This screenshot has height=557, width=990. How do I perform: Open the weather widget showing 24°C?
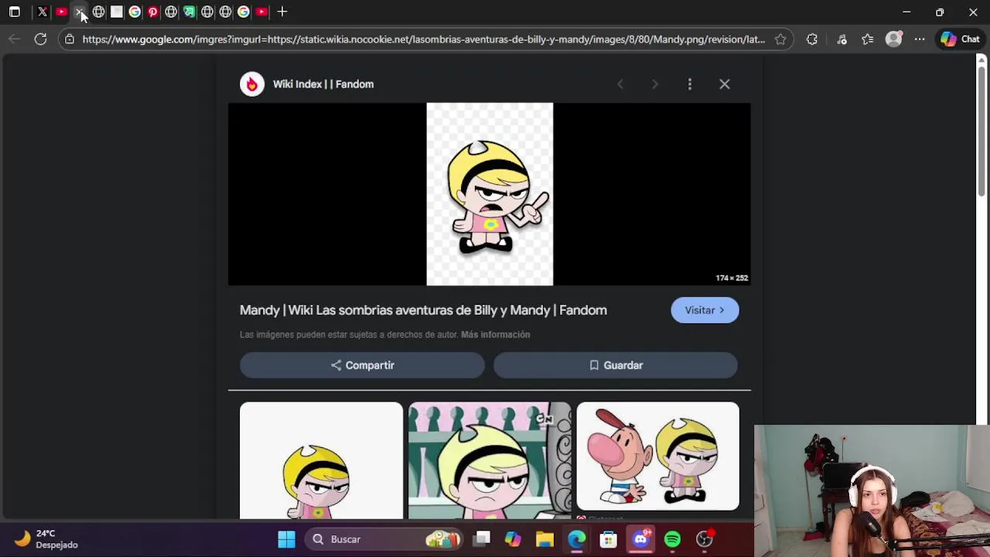[x=48, y=539]
